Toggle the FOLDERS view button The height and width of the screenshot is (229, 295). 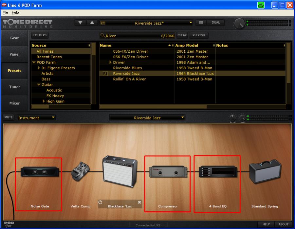40,35
